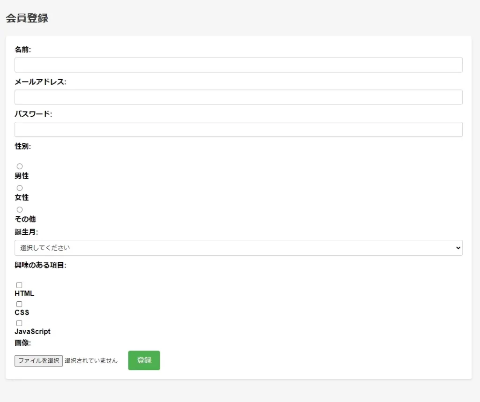Select the 男性 radio button
The image size is (480, 402).
pos(20,166)
